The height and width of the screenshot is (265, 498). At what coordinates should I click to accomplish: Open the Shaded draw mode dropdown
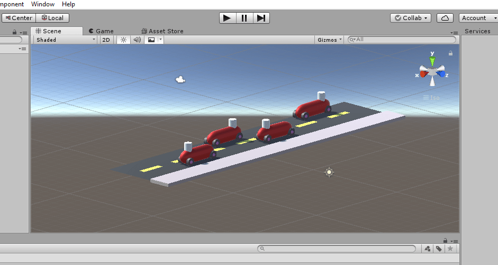coord(66,40)
